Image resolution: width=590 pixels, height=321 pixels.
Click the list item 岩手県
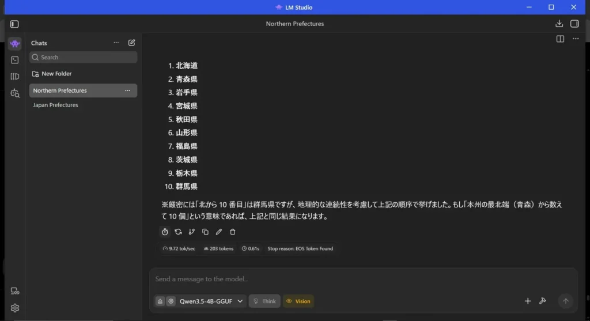tap(187, 93)
